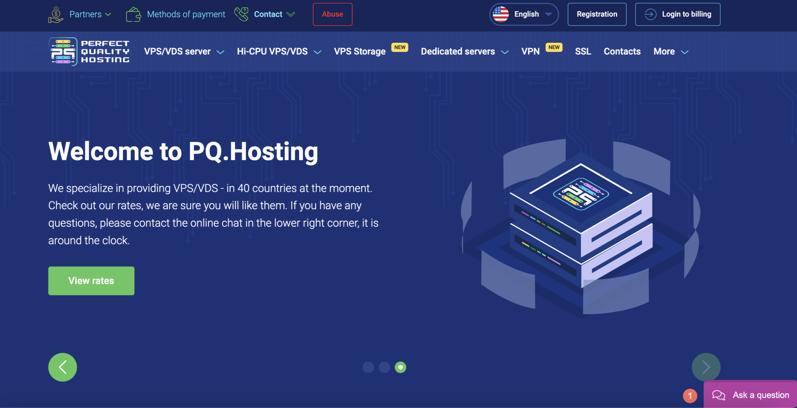Open the More dropdown menu
The image size is (797, 408).
670,51
